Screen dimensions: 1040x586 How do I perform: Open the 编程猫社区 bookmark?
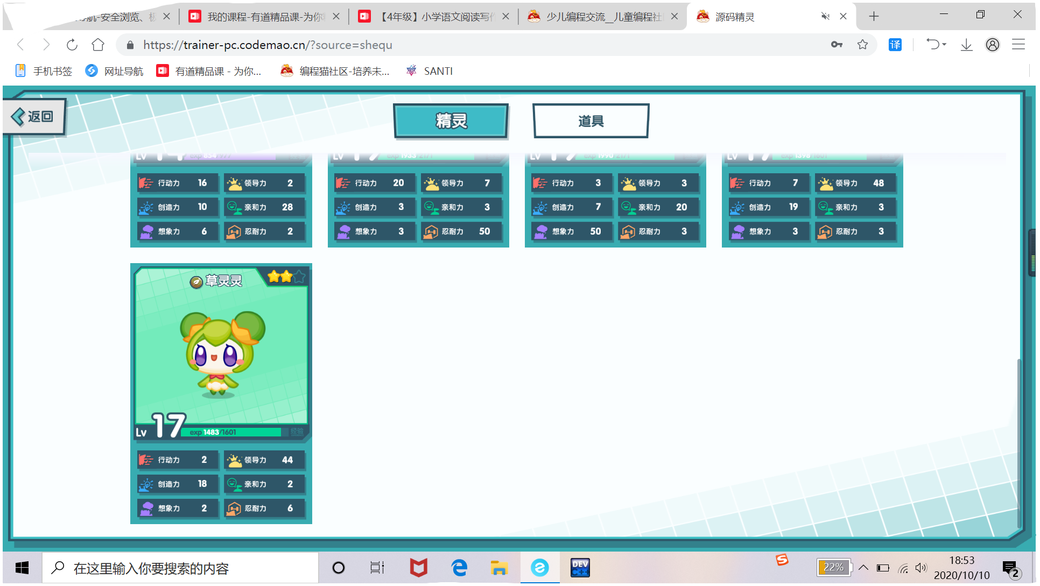[x=335, y=71]
